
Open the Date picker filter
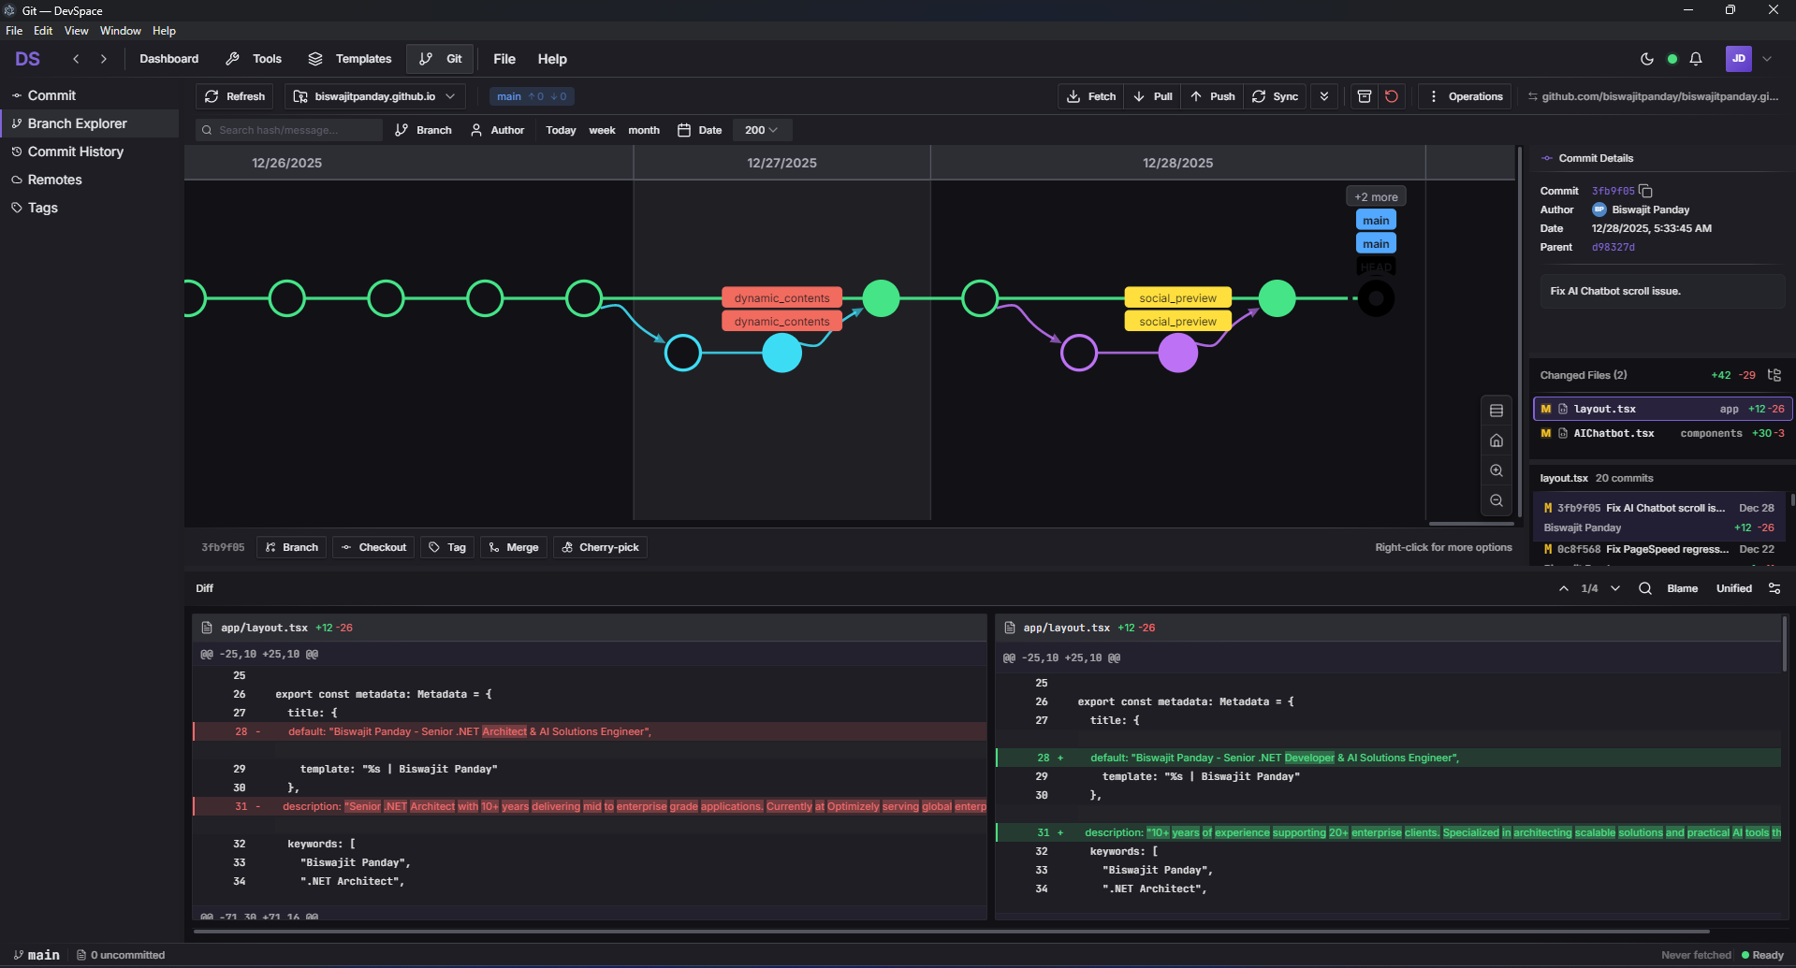[x=700, y=130]
